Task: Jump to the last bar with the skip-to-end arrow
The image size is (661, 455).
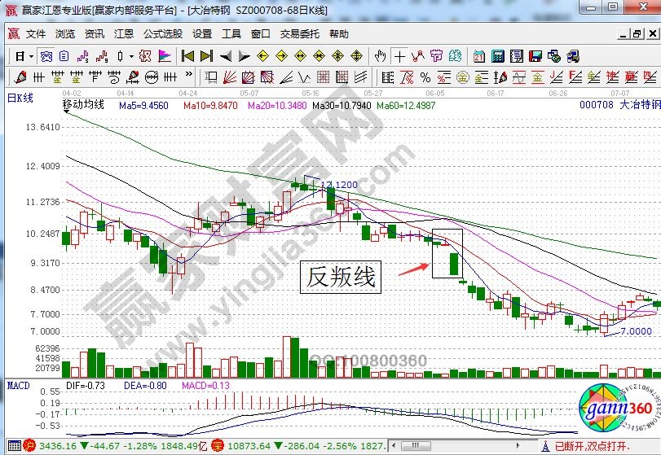Action: coord(206,56)
